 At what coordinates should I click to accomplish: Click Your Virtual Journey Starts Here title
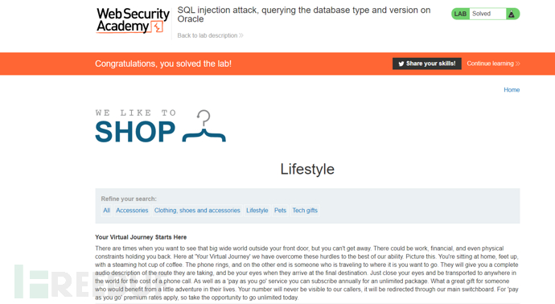coord(141,237)
